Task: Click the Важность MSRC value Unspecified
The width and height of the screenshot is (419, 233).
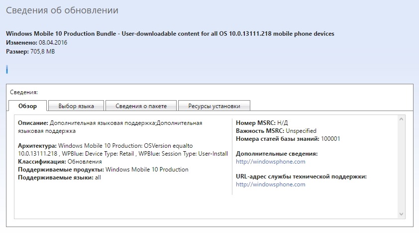Action: pos(301,131)
